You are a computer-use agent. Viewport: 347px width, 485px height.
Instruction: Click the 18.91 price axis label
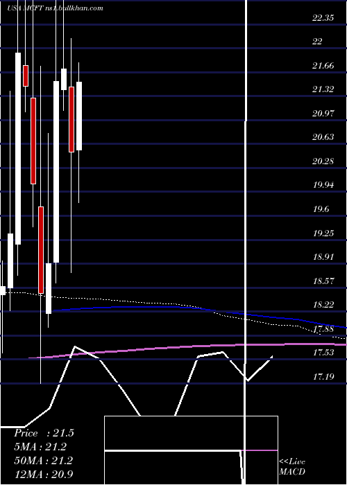tap(323, 257)
